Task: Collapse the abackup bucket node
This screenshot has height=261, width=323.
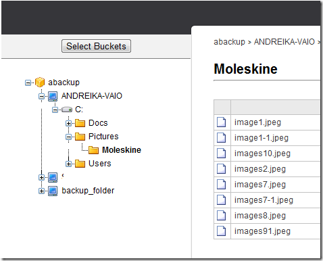Action: (x=28, y=82)
